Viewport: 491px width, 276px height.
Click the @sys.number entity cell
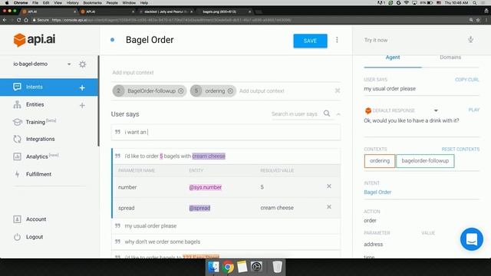pyautogui.click(x=205, y=187)
